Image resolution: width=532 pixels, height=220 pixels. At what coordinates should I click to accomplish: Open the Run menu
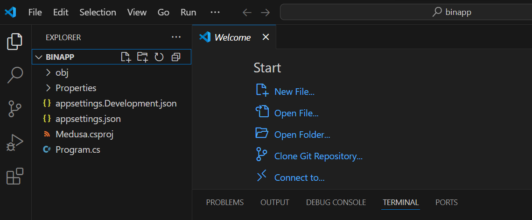point(189,13)
